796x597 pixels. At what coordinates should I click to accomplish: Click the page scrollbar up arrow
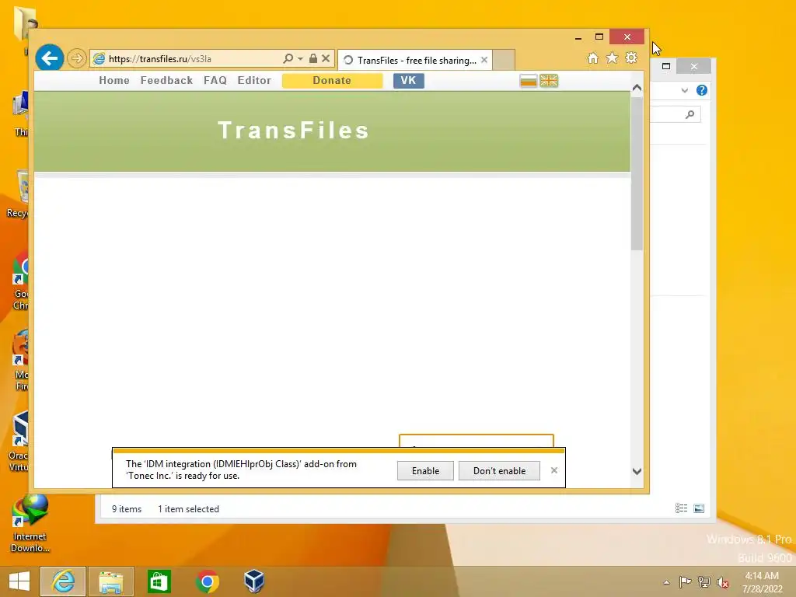click(637, 88)
